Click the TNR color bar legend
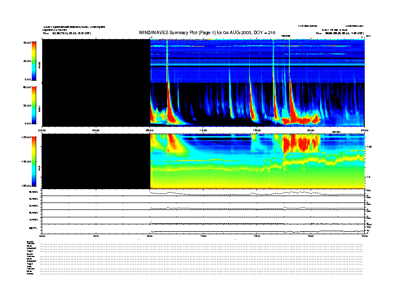This screenshot has width=393, height=303. [34, 161]
